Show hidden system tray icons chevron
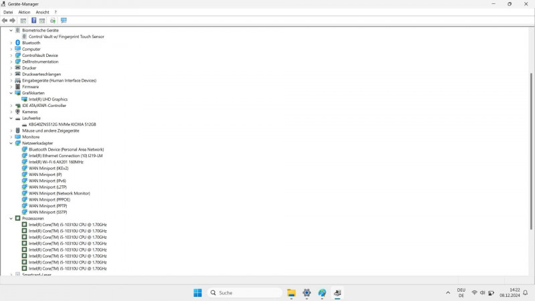Screen dimensions: 535x301 [x=447, y=293]
